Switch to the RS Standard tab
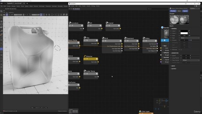This screenshot has height=114, width=202. [x=76, y=9]
